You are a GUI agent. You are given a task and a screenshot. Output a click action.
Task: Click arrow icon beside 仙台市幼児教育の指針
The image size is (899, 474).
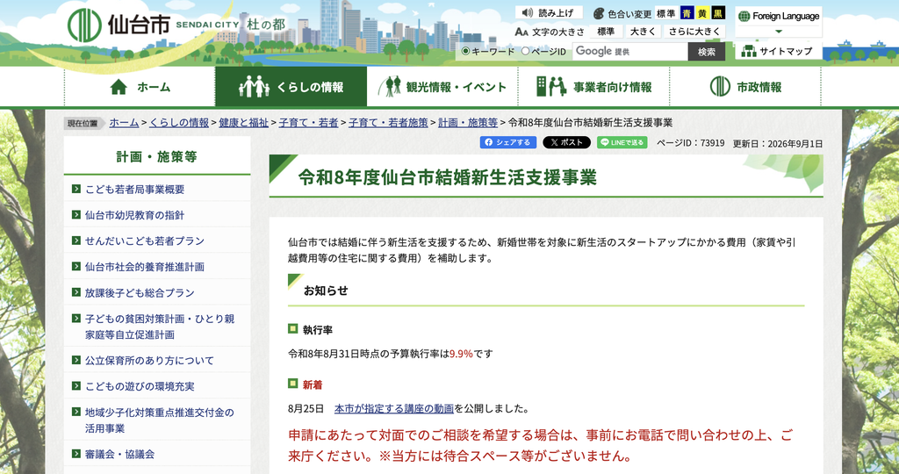[76, 215]
